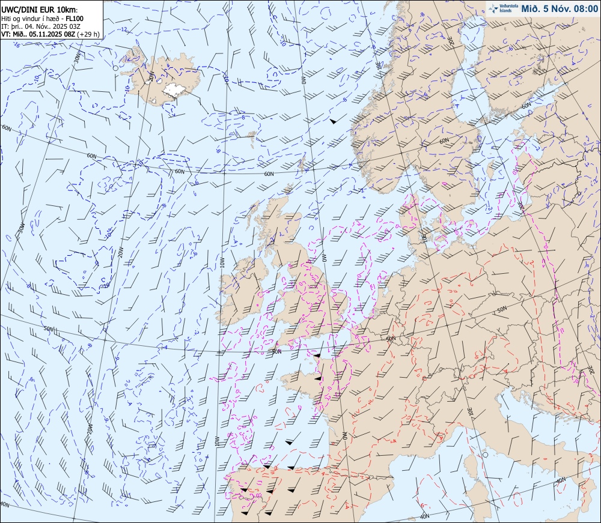
Task: Click the 10W label west of Galicia
Action: pyautogui.click(x=216, y=441)
